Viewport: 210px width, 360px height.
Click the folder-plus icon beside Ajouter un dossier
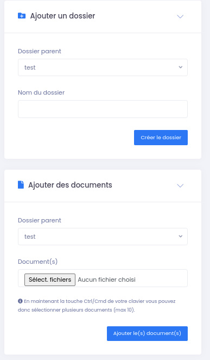(22, 16)
